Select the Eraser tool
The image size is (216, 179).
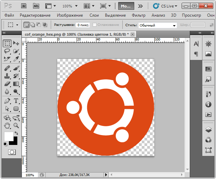pos(7,84)
